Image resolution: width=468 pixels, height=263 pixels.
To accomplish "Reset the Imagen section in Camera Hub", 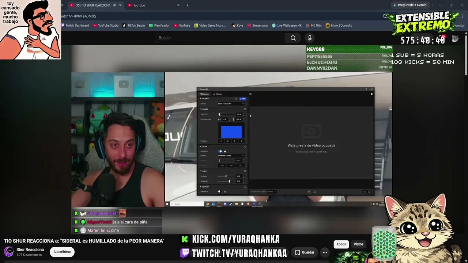I will [245, 171].
